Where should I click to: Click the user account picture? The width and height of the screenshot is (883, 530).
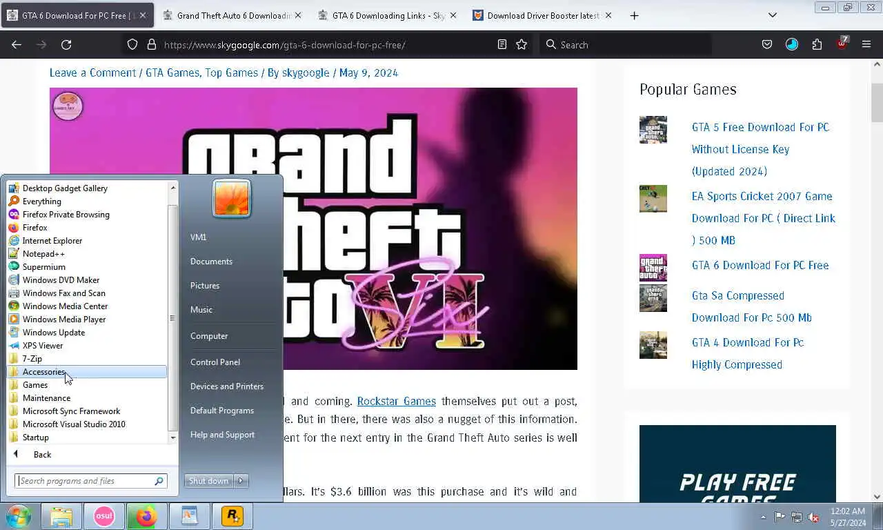pyautogui.click(x=232, y=198)
